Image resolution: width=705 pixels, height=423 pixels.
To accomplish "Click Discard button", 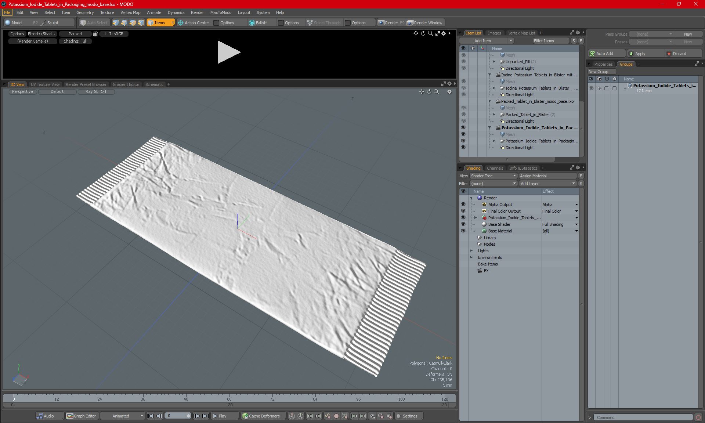I will [x=683, y=54].
